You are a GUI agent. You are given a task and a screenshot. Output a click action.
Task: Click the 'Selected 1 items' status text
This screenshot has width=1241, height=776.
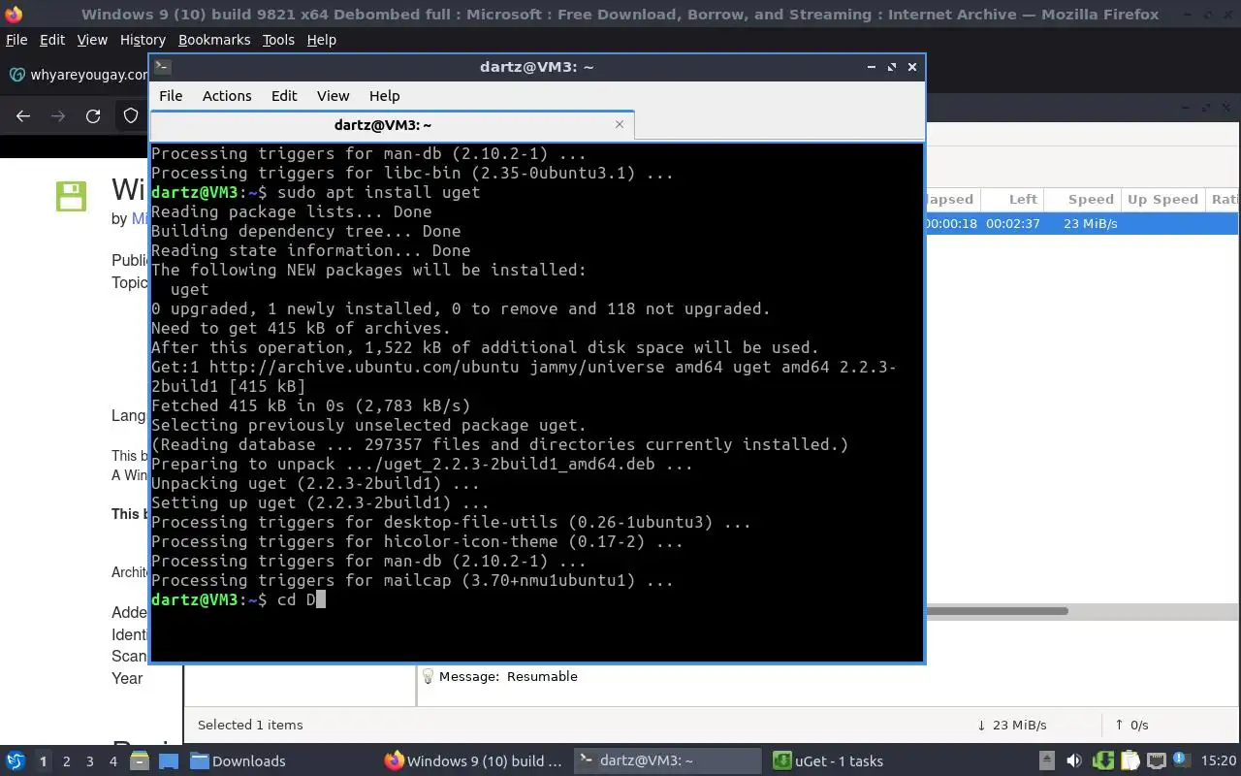(x=250, y=725)
